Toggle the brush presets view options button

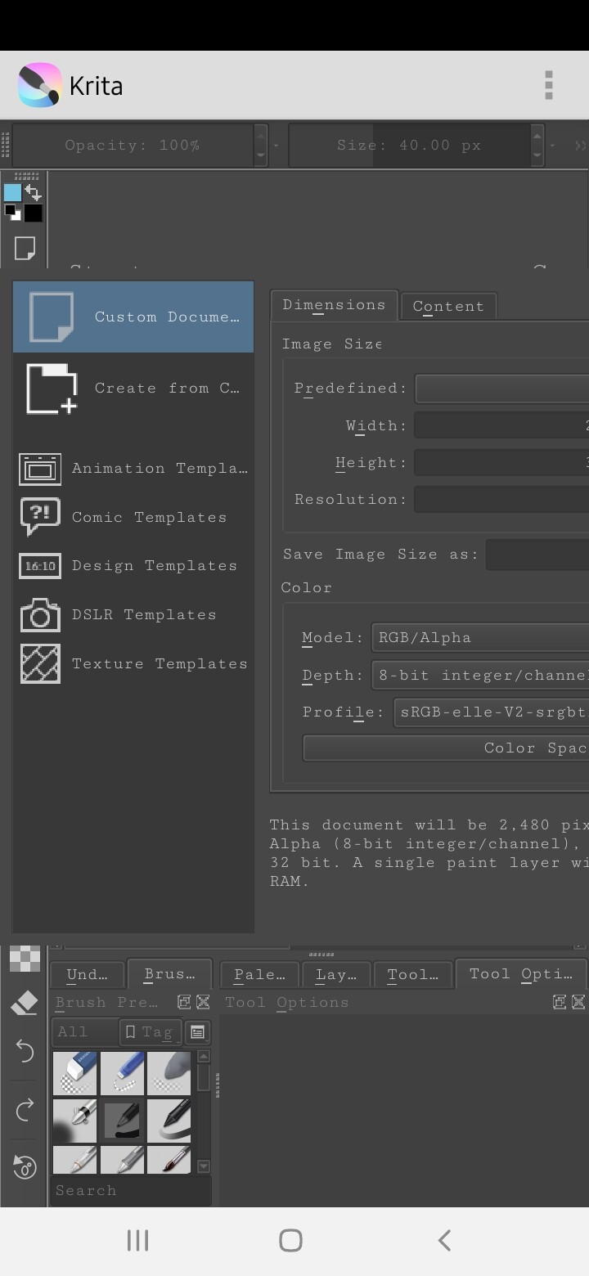click(197, 1032)
